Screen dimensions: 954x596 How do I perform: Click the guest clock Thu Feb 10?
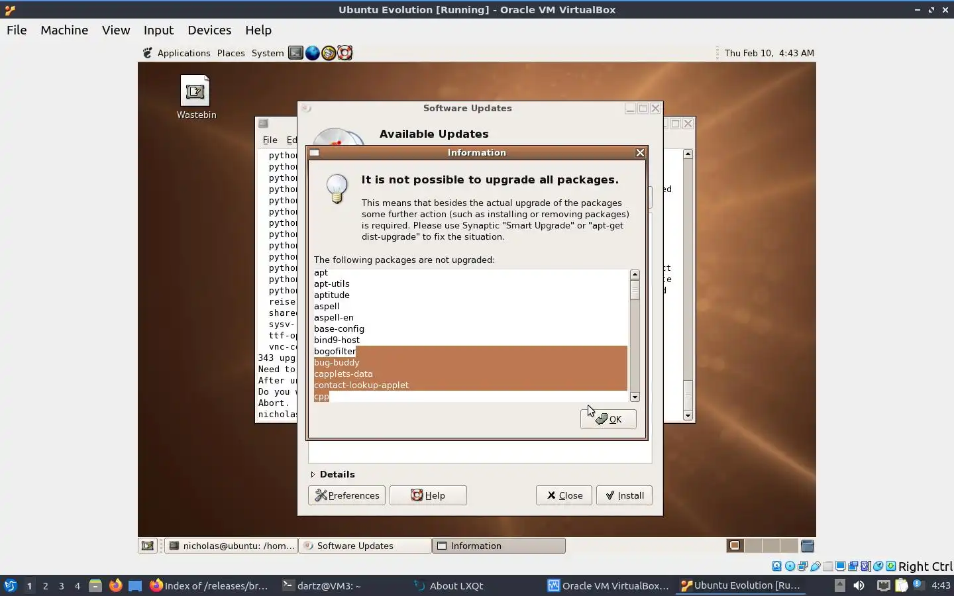[769, 53]
